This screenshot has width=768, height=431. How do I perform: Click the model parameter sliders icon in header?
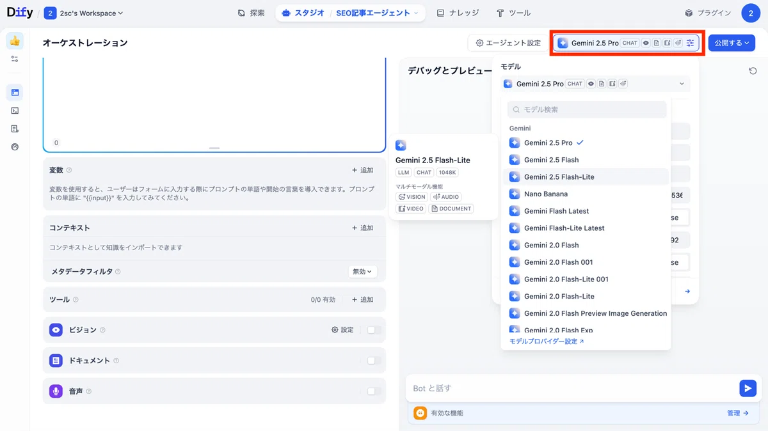pyautogui.click(x=690, y=43)
